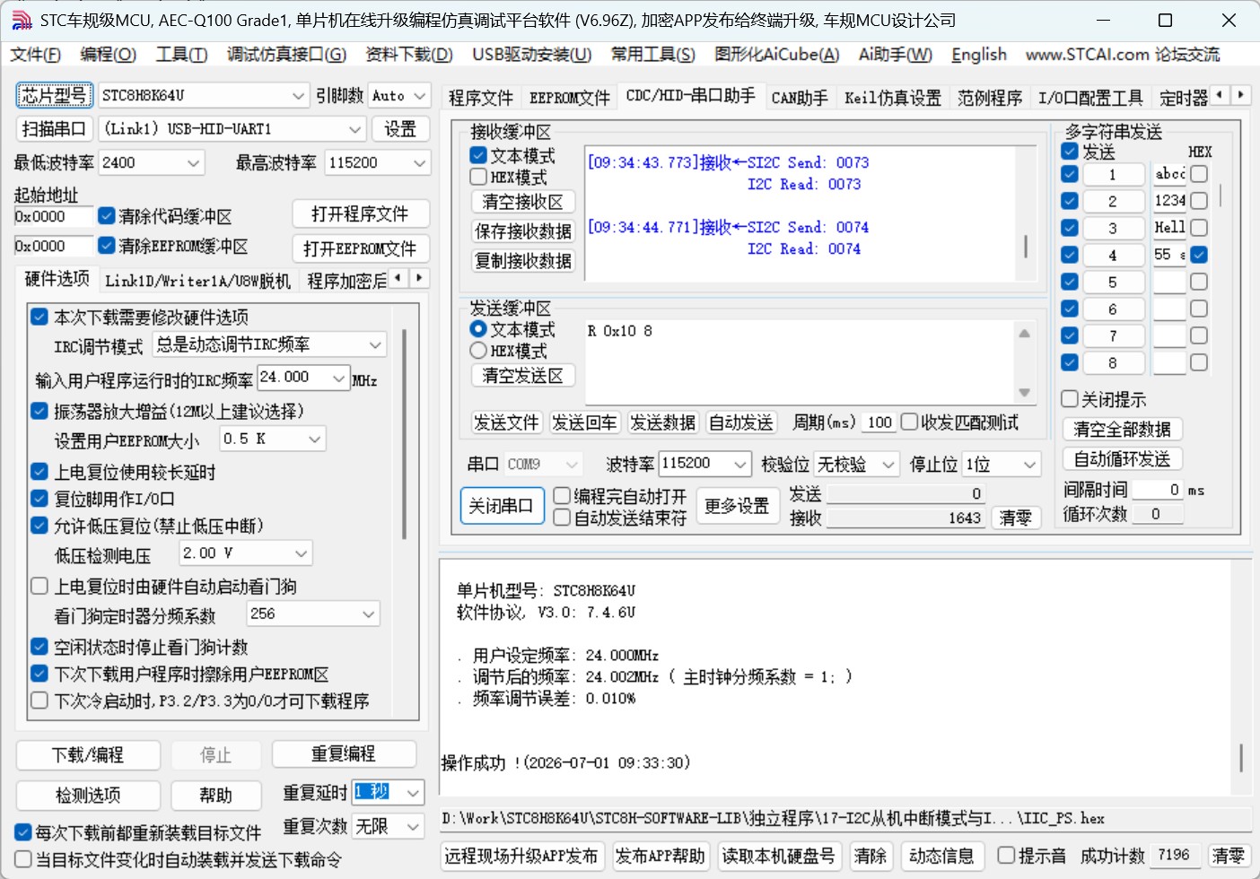Switch to Link1D/Writer1A/U8W脱机 tab

click(197, 281)
